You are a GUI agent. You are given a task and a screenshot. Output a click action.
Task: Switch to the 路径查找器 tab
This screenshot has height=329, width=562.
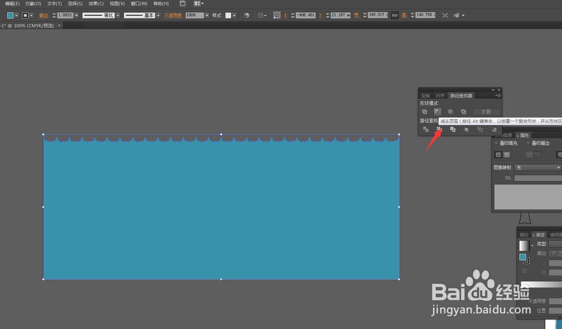point(461,96)
